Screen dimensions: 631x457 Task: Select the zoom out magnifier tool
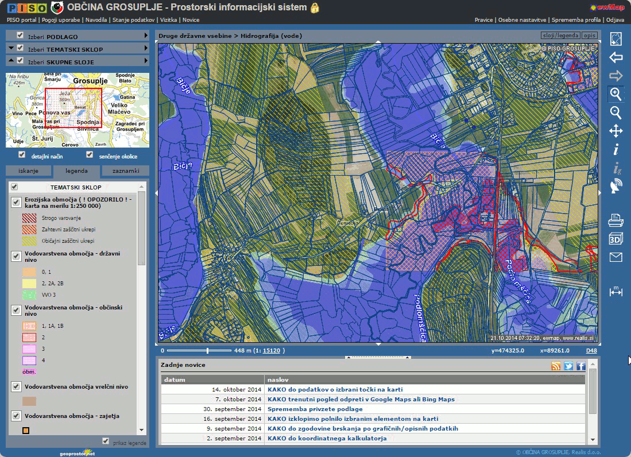(615, 113)
